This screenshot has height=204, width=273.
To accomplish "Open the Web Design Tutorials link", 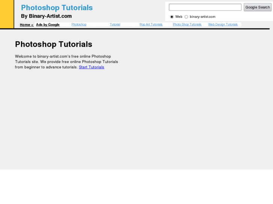I will pyautogui.click(x=223, y=24).
